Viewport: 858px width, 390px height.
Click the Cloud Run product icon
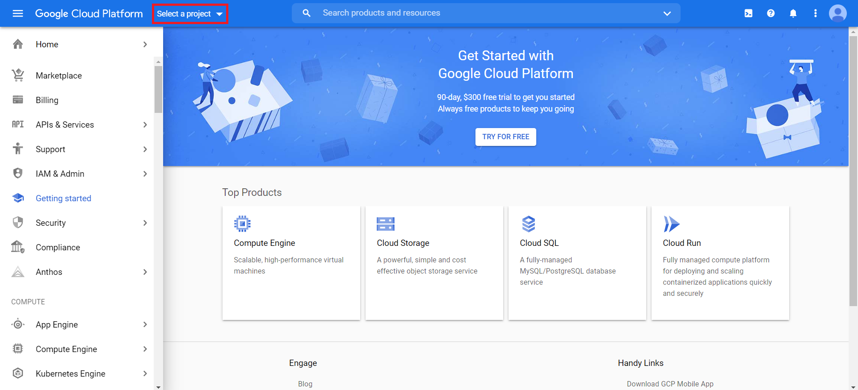click(671, 224)
